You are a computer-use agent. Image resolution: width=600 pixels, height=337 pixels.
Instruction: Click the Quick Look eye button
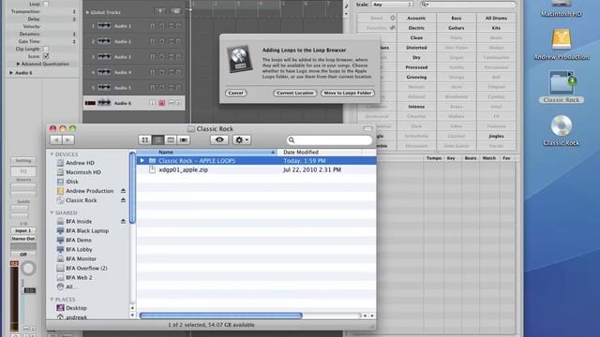219,139
